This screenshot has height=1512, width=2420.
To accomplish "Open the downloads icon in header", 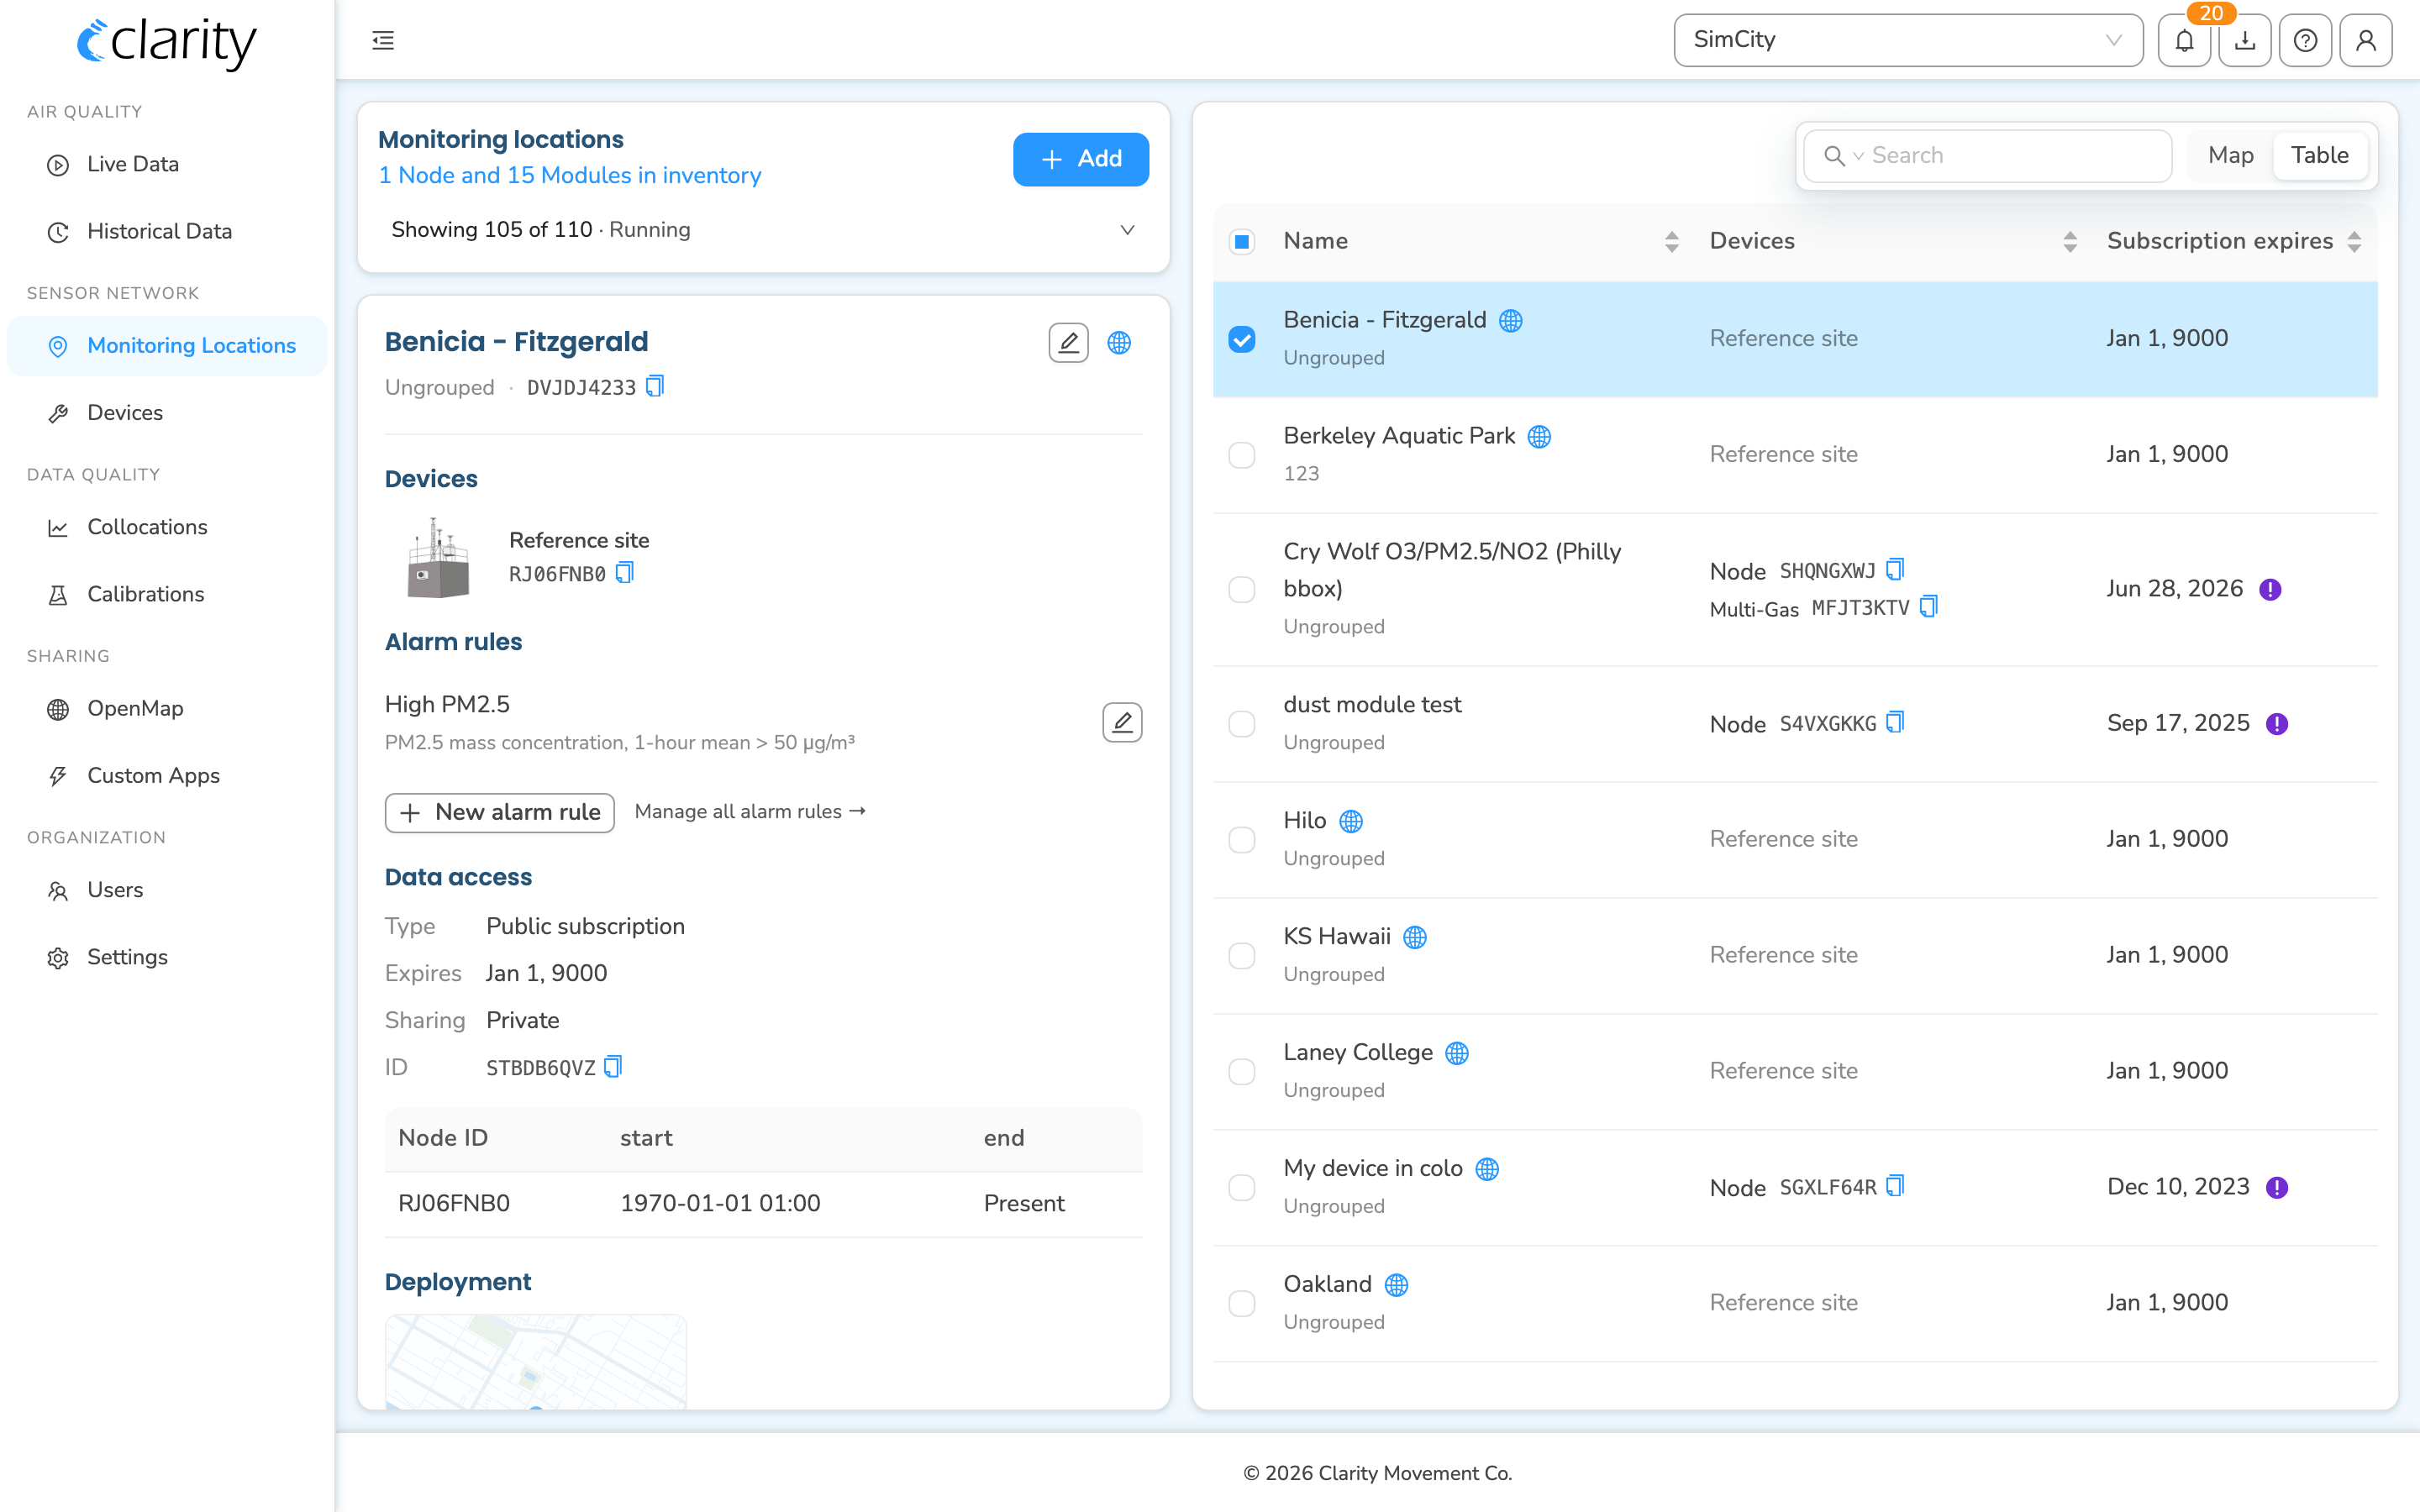I will point(2245,40).
